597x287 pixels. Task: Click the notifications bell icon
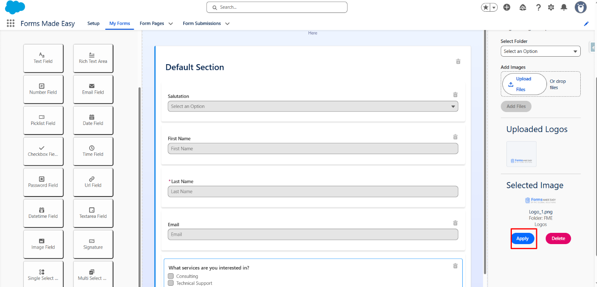click(564, 7)
